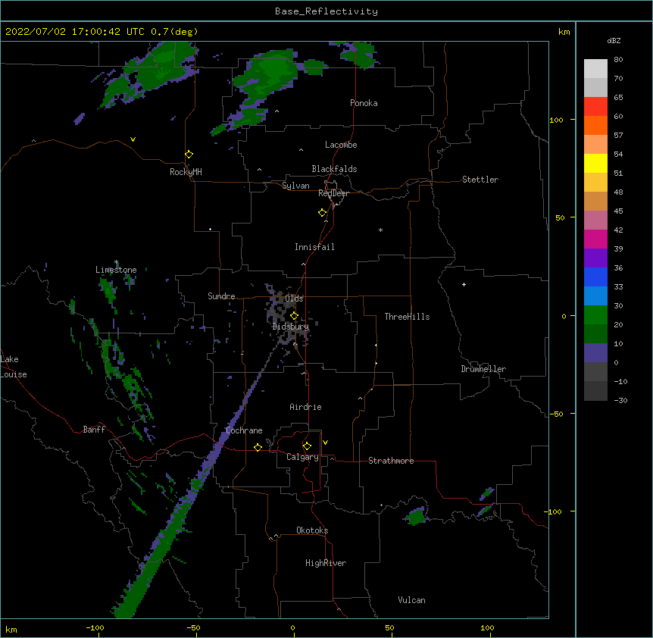
Task: Click the RockyMH label
Action: [x=186, y=172]
